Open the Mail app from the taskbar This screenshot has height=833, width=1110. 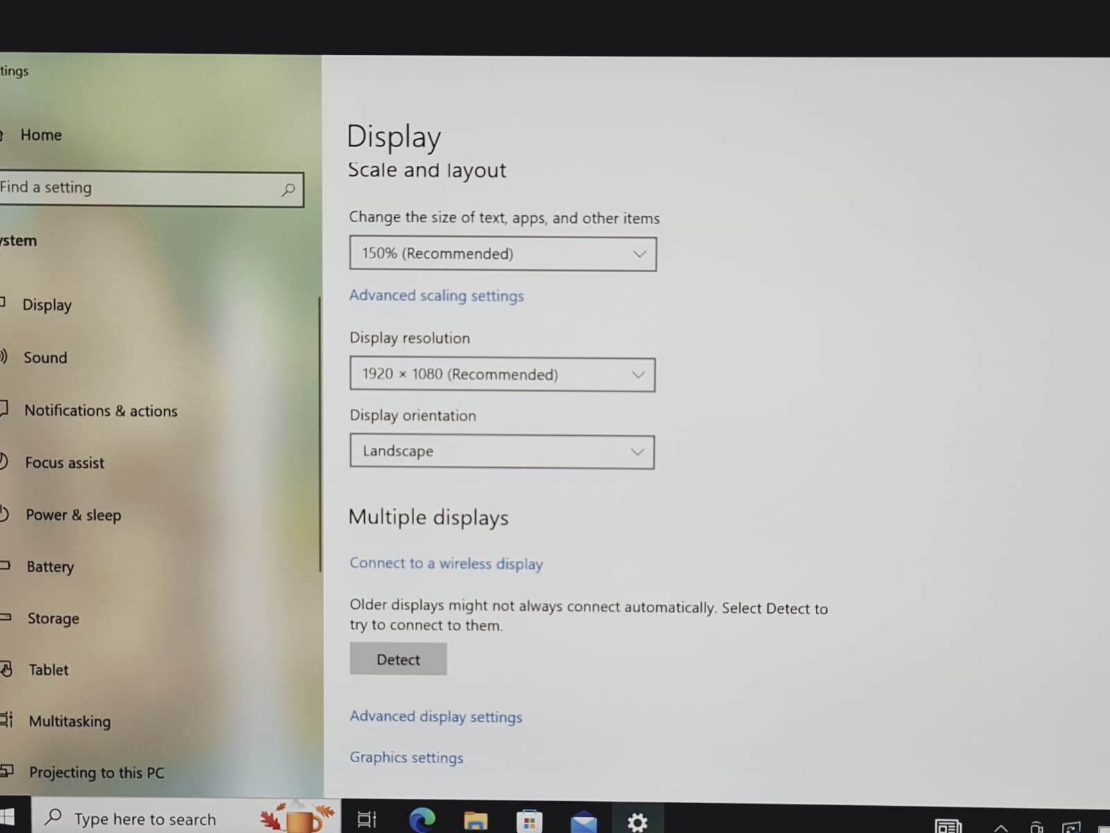[583, 822]
